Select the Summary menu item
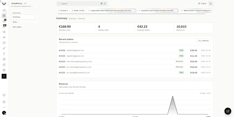The width and height of the screenshot is (234, 117). (x=23, y=17)
